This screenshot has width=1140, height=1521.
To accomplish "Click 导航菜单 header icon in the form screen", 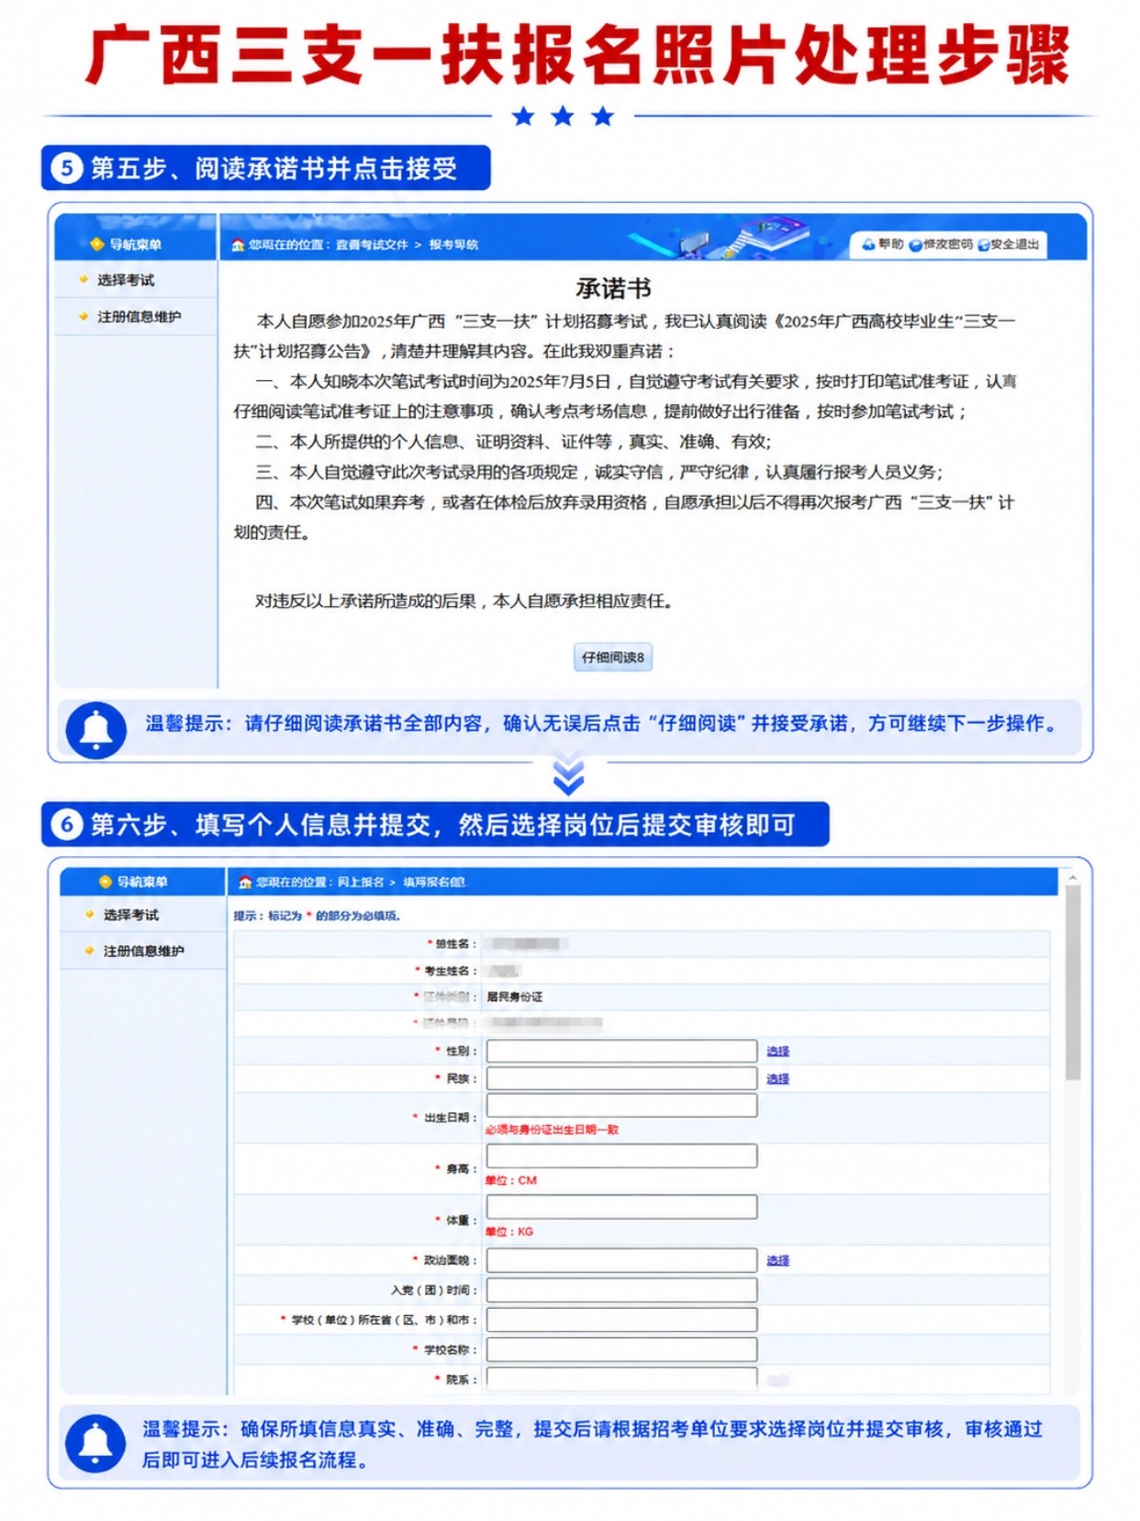I will [105, 882].
